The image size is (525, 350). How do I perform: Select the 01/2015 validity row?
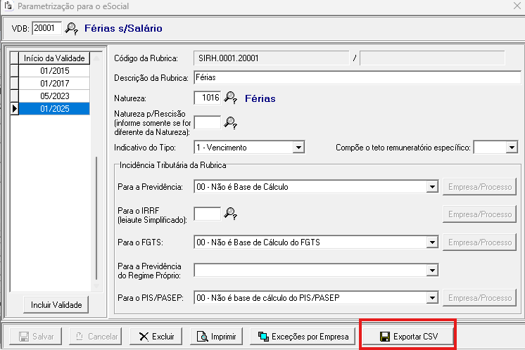pyautogui.click(x=54, y=70)
